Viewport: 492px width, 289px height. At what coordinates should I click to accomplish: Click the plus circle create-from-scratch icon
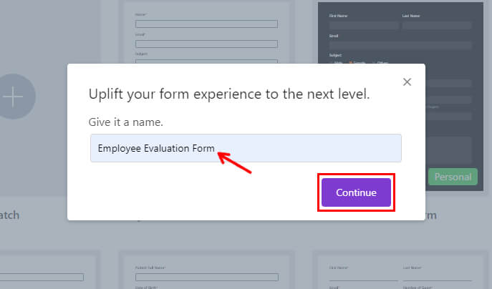pyautogui.click(x=13, y=97)
